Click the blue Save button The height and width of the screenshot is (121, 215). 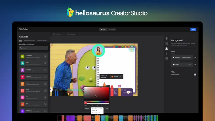193,29
